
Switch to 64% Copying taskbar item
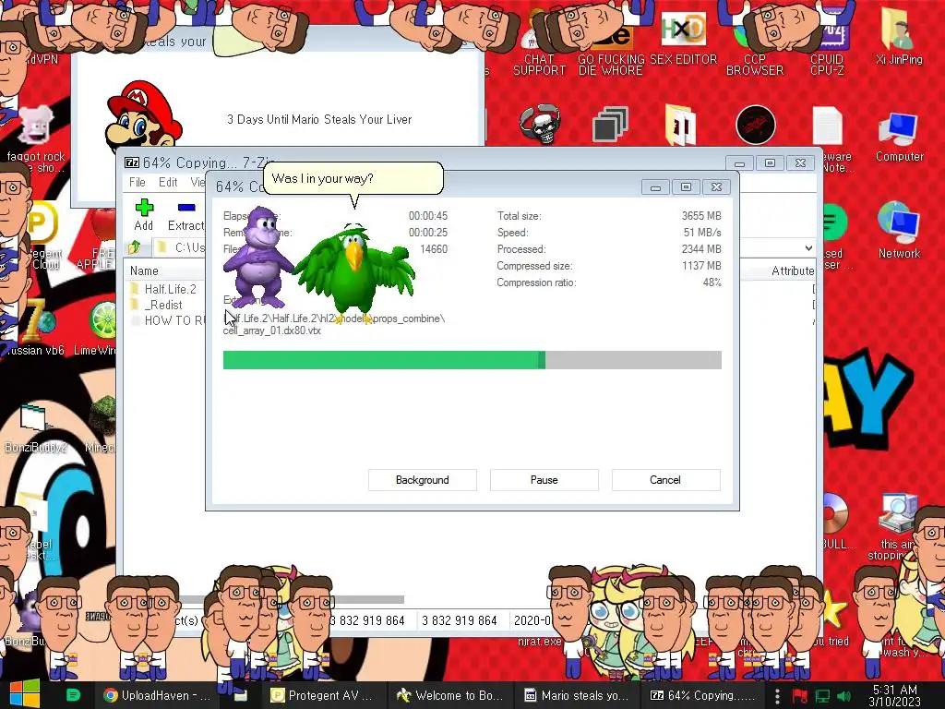702,695
